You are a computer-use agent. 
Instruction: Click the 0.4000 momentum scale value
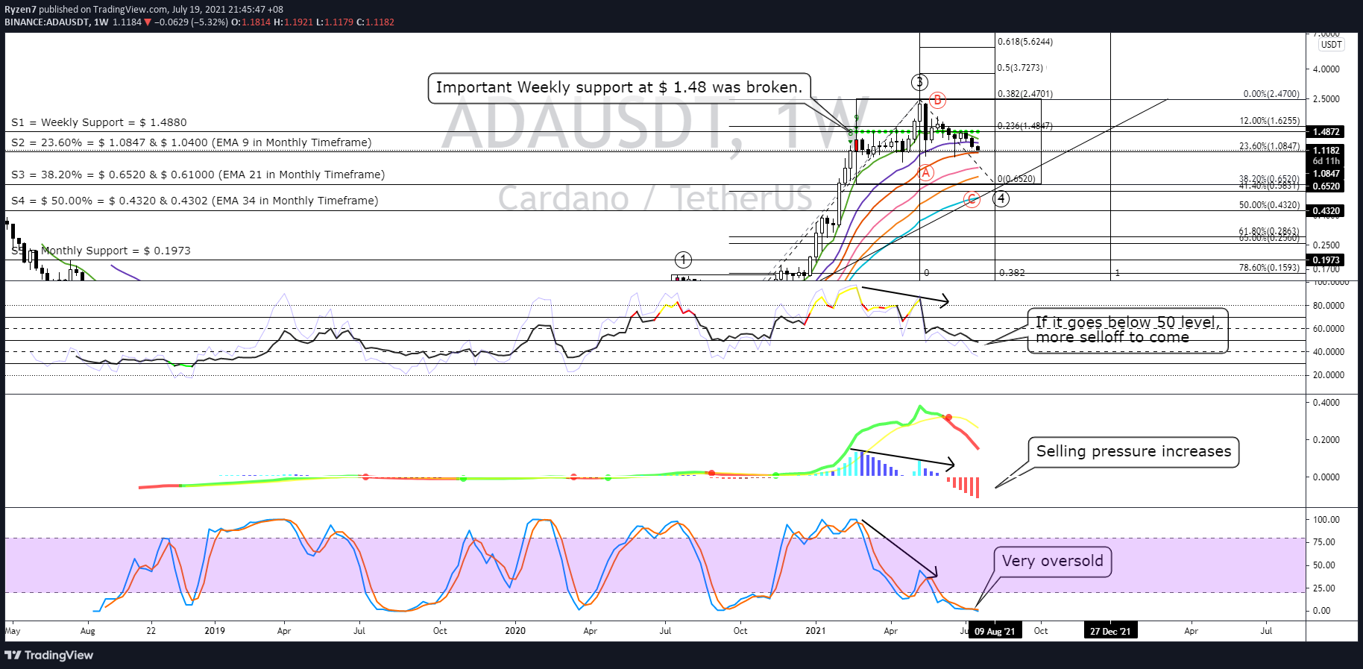point(1326,403)
